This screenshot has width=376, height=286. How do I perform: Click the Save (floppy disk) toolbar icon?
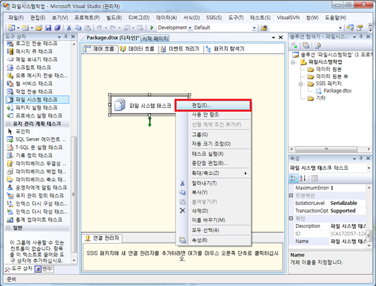(x=48, y=28)
